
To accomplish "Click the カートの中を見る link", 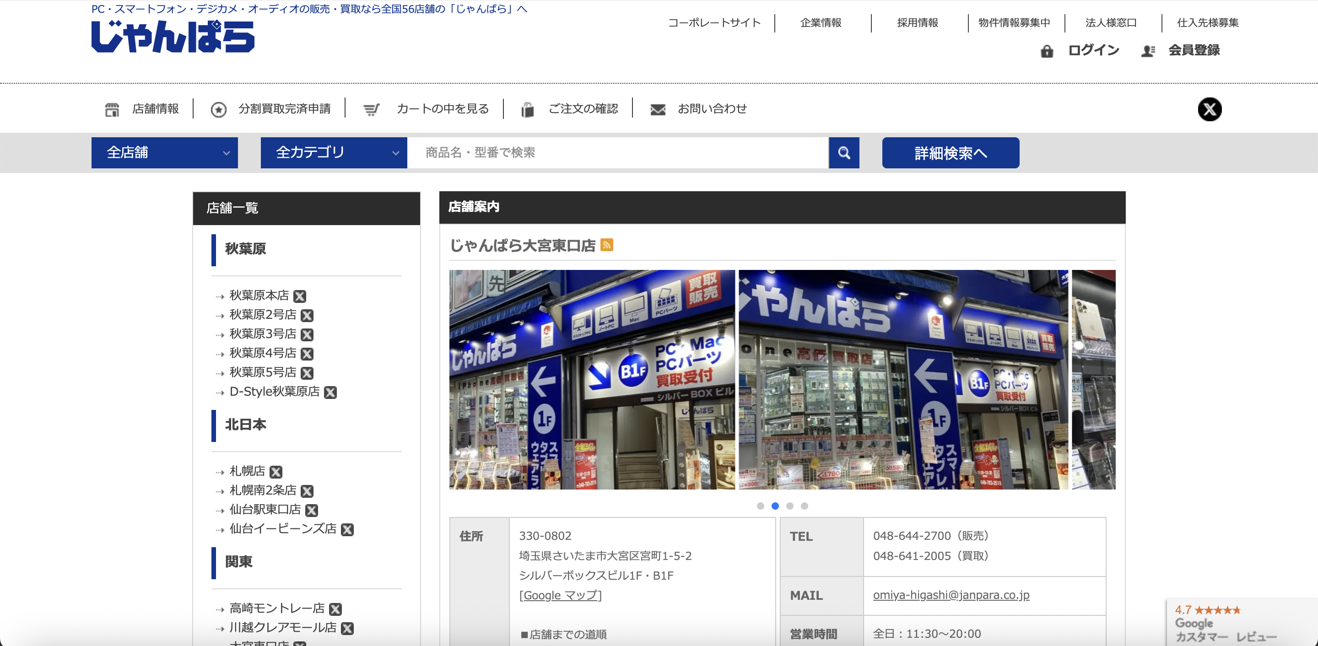I will [x=443, y=109].
